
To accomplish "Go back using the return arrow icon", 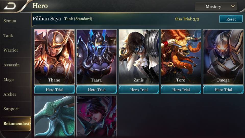I will click(x=10, y=6).
